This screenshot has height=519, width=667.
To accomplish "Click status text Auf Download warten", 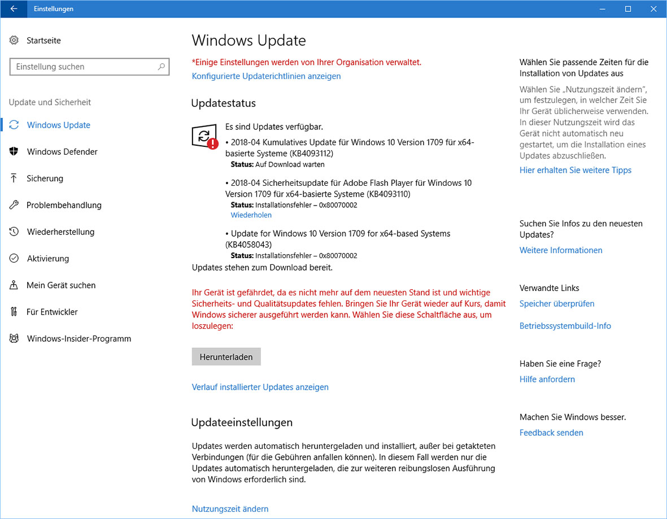I will (290, 165).
